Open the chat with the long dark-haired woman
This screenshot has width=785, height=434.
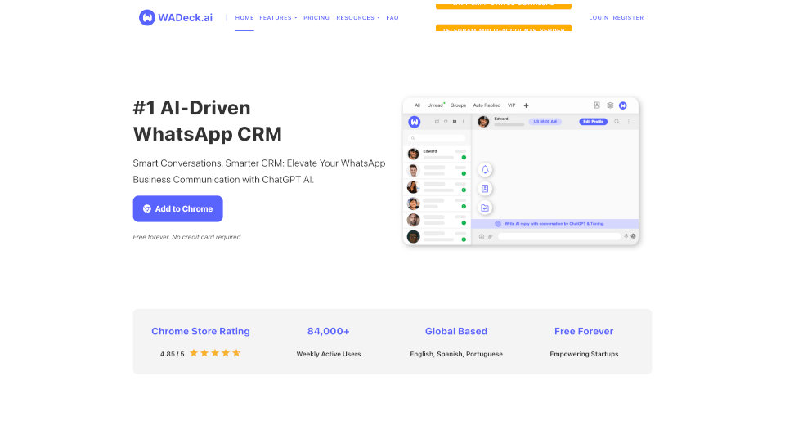pos(437,186)
